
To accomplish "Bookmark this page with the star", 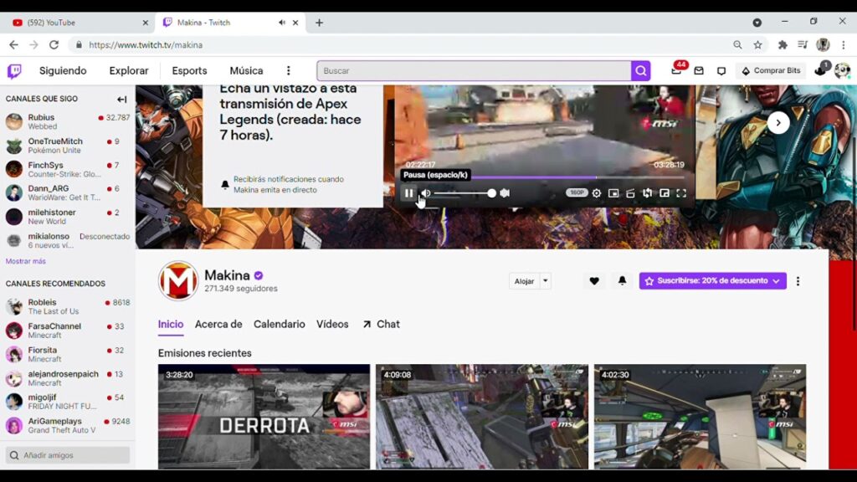I will [x=757, y=45].
